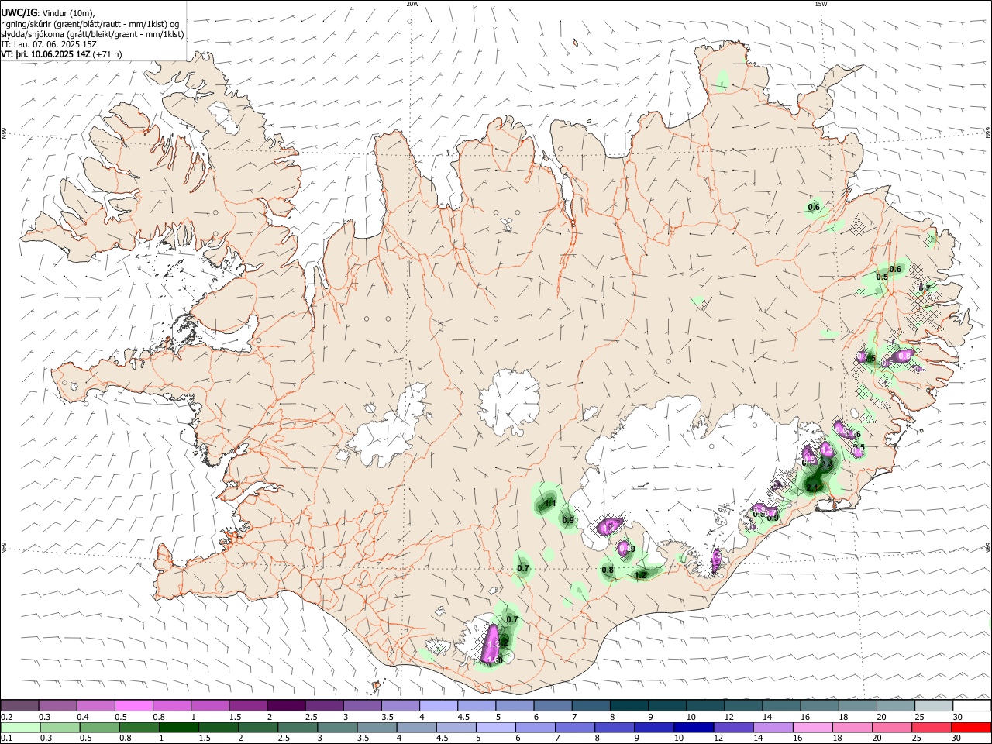Pick the pale pink 16 rain legend swatch
The image size is (992, 744).
pos(813,728)
